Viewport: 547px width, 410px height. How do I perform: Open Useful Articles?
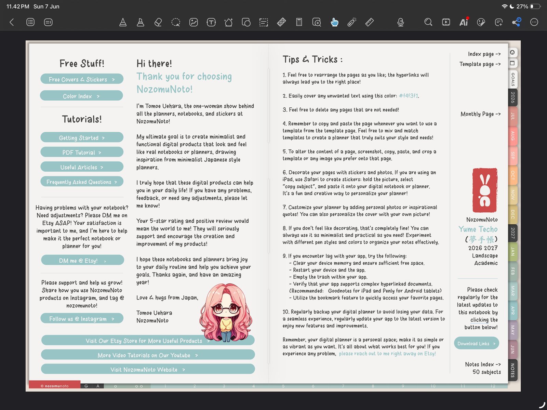tap(82, 167)
